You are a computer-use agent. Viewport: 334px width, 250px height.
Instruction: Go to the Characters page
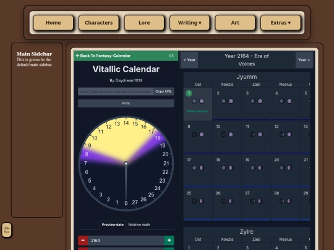pos(98,23)
